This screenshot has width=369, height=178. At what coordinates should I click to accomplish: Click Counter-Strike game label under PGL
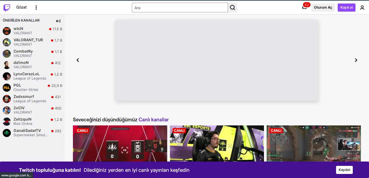coord(26,90)
